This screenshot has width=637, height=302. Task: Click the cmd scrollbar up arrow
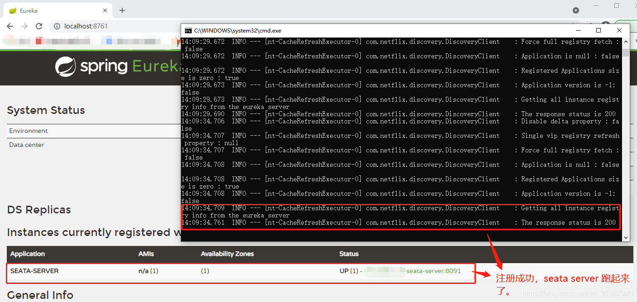click(x=626, y=41)
